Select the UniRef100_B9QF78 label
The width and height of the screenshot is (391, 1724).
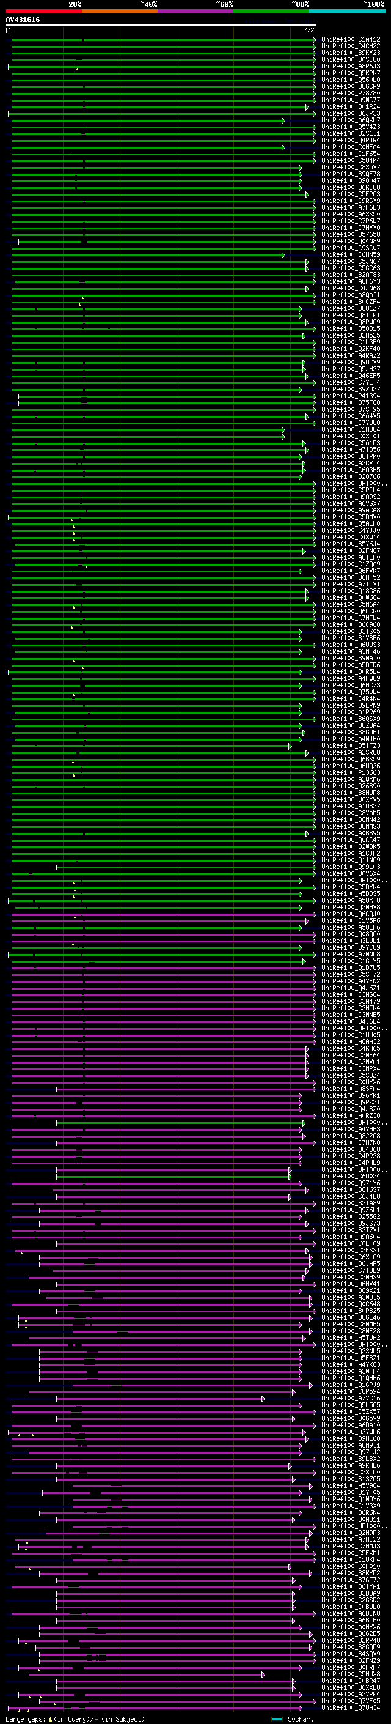pos(351,174)
